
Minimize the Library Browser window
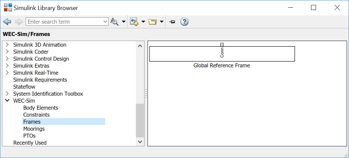pyautogui.click(x=290, y=8)
